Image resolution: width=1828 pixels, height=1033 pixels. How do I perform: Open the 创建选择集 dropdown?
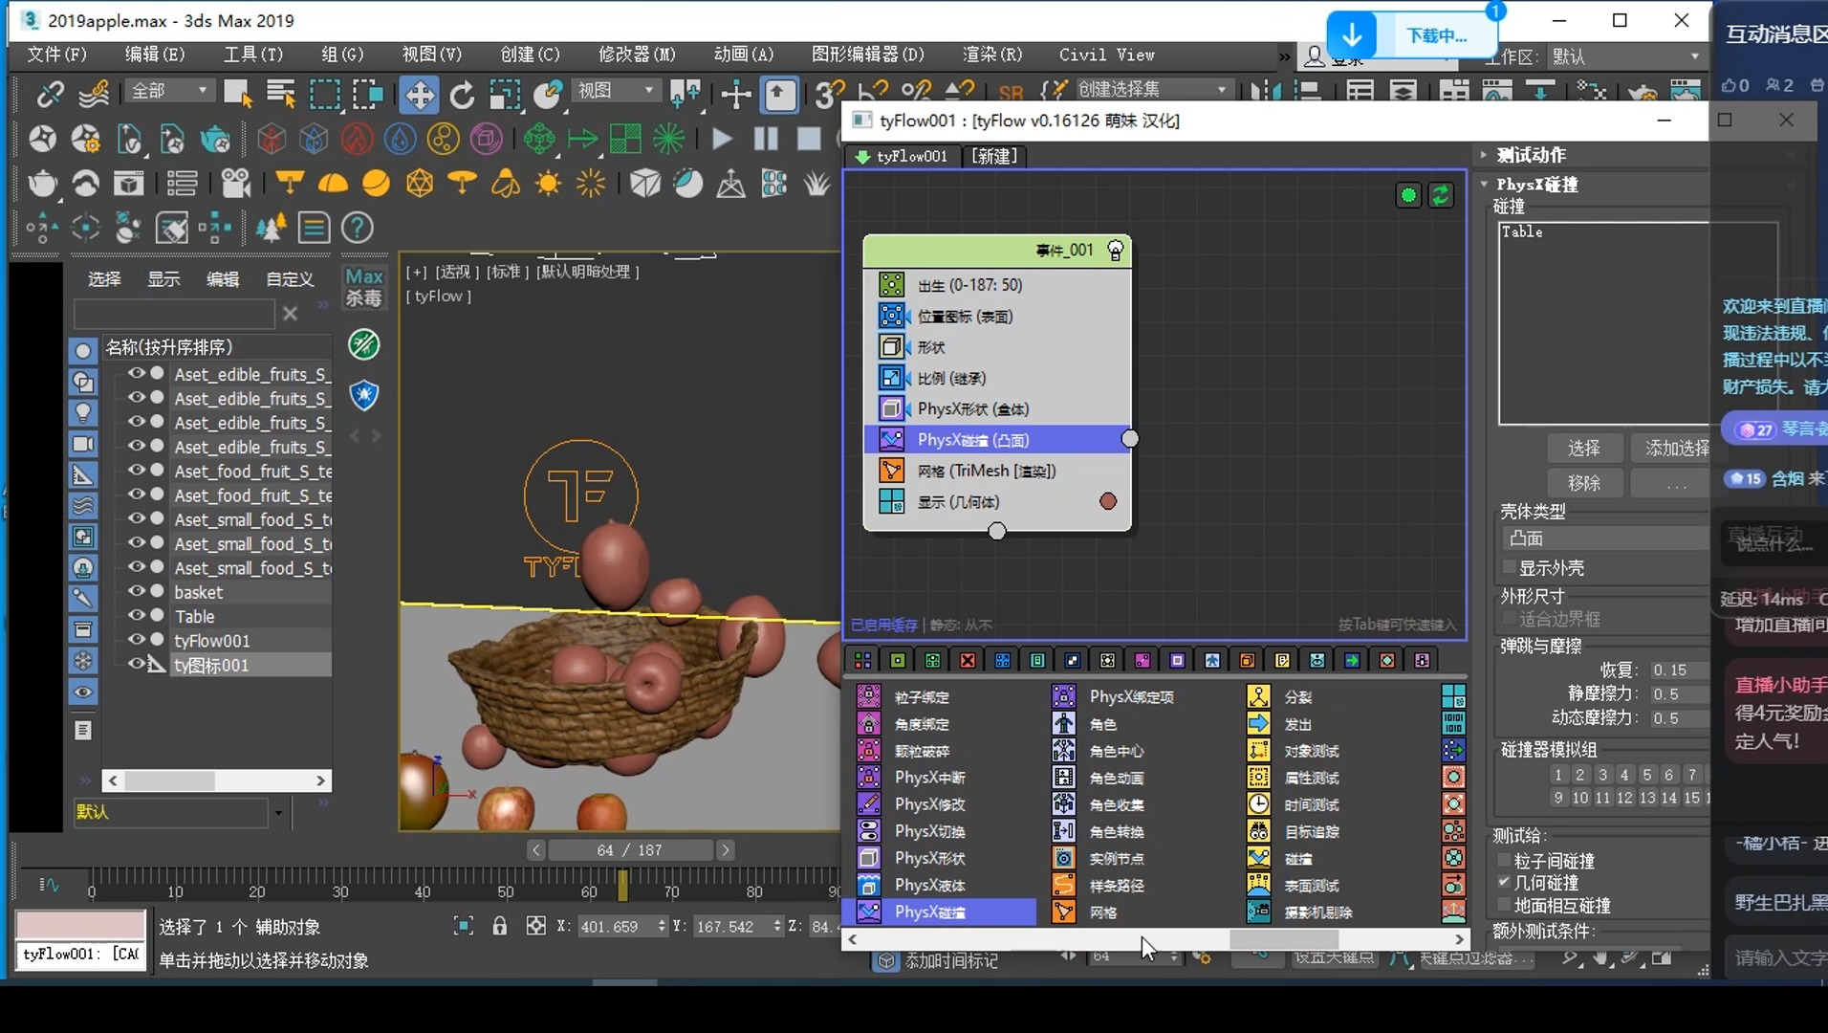[1221, 90]
